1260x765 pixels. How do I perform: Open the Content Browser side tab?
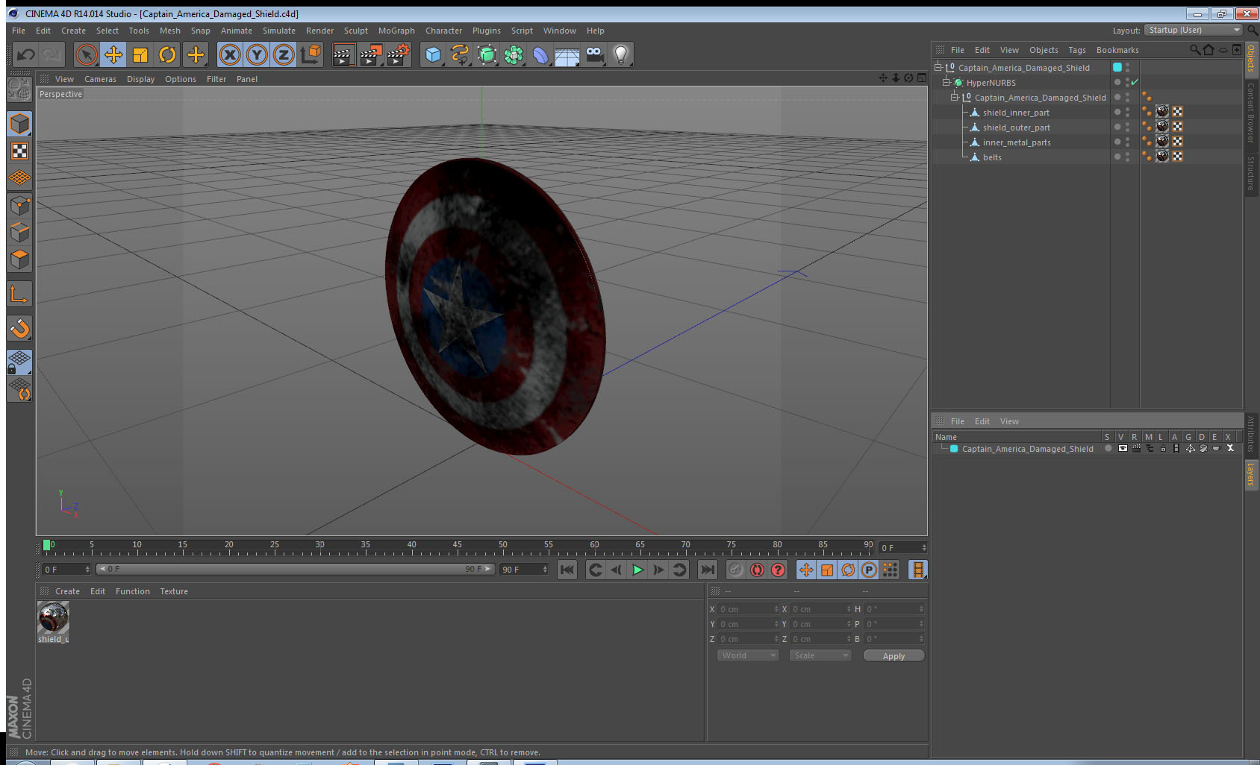(x=1251, y=112)
